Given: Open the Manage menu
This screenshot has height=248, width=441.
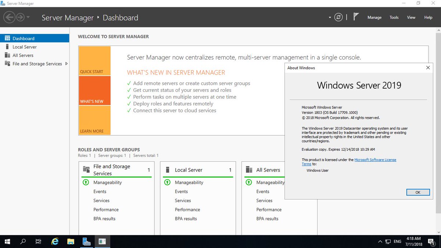Looking at the screenshot, I should coord(374,17).
